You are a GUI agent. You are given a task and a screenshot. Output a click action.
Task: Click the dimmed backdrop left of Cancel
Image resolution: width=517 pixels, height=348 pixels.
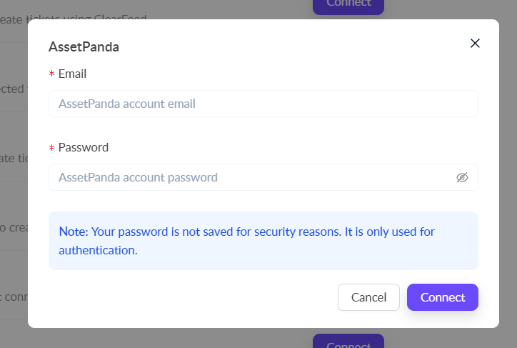point(14,297)
